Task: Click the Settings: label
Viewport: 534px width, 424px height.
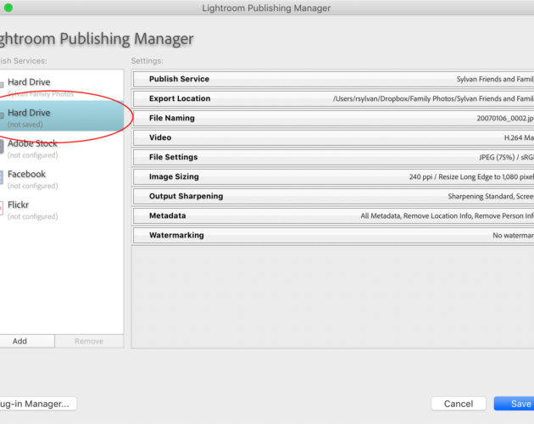Action: click(147, 61)
